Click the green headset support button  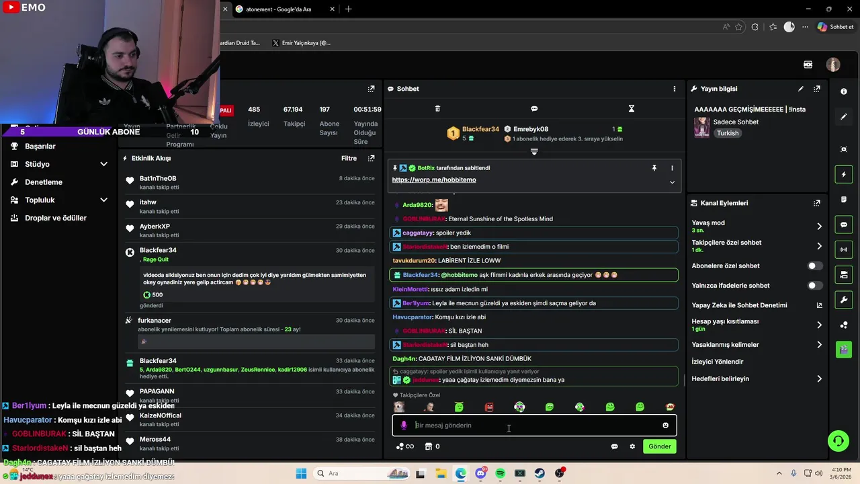click(838, 441)
